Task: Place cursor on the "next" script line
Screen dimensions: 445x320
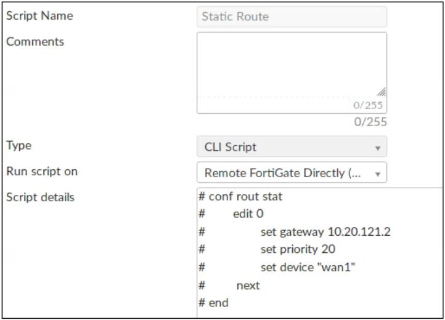Action: click(248, 286)
